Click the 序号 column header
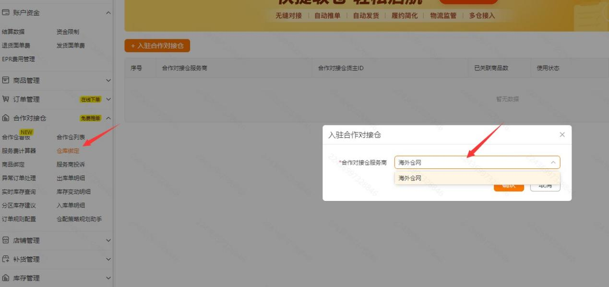This screenshot has width=609, height=287. click(x=136, y=68)
